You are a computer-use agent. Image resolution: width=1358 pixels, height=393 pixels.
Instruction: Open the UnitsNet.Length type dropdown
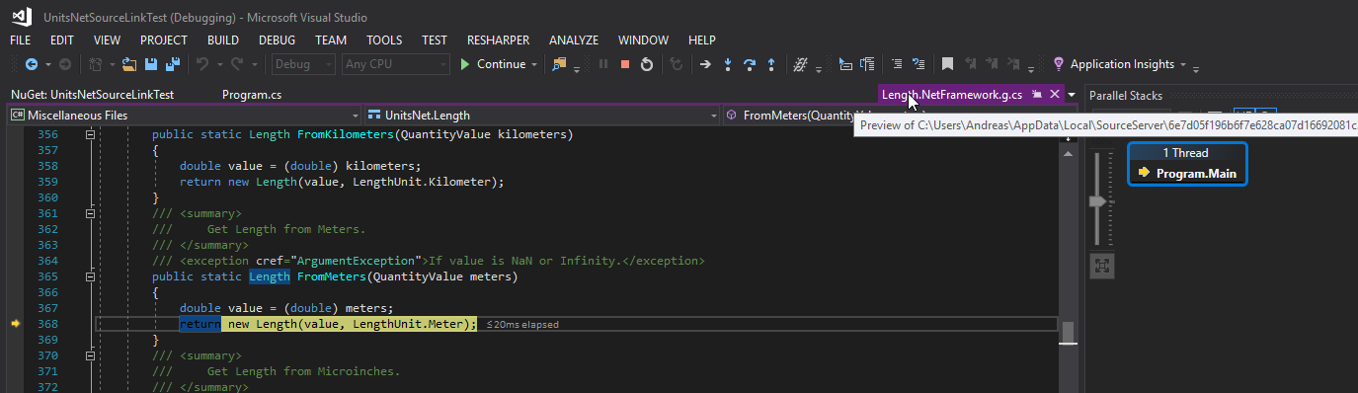point(542,116)
